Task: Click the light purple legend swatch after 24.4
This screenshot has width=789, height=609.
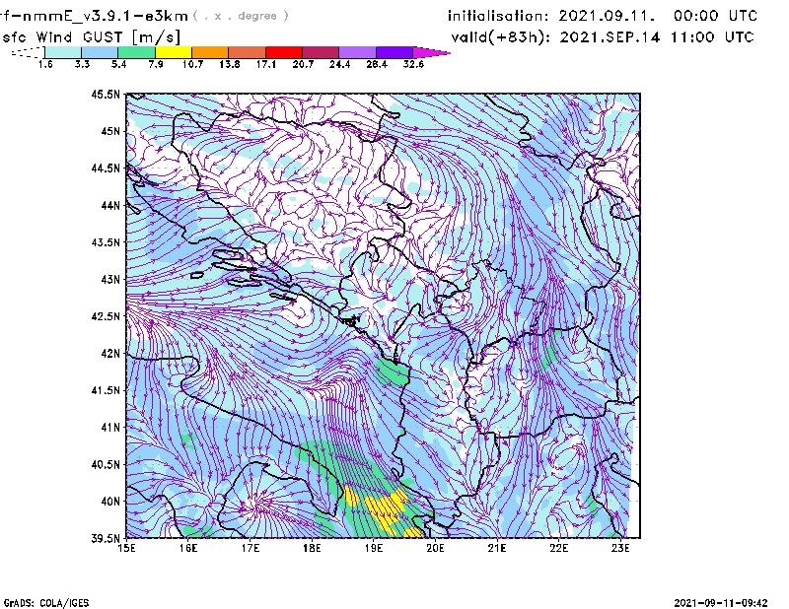Action: click(x=358, y=52)
